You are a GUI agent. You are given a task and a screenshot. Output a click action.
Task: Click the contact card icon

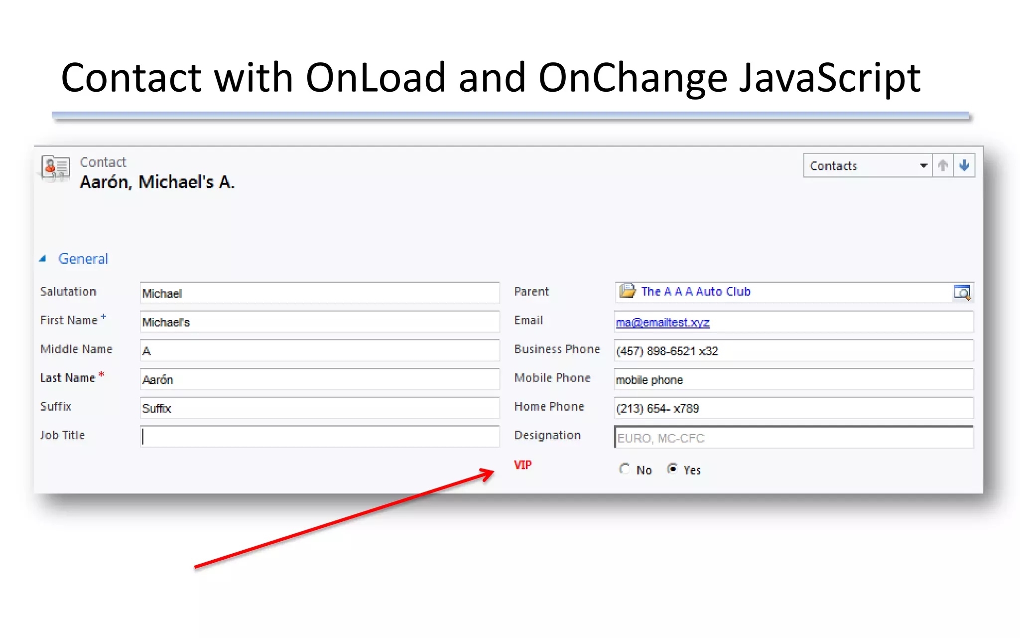coord(55,167)
